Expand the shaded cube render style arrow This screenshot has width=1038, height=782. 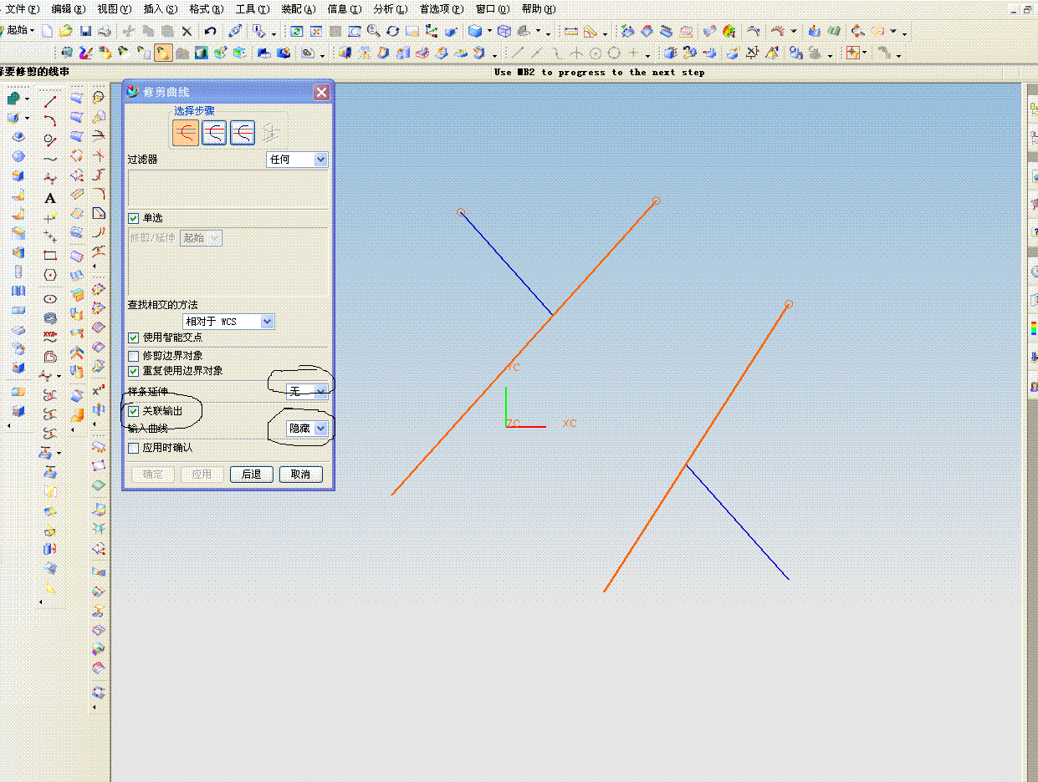[489, 33]
